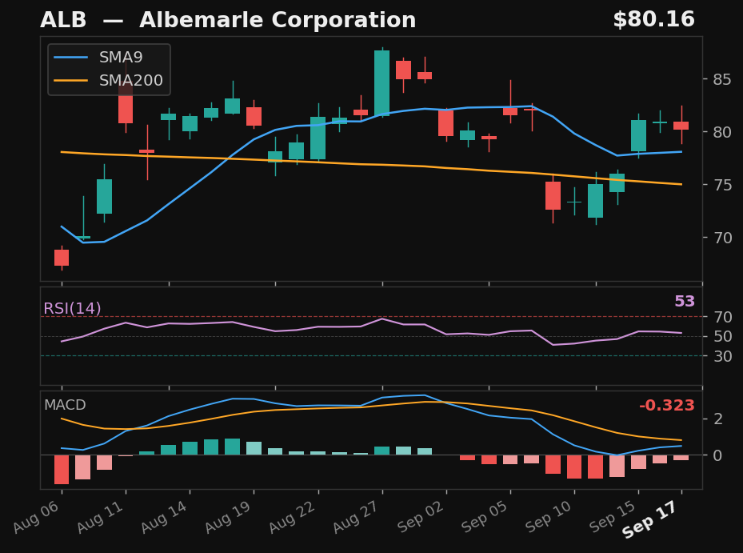Click the Sep 10 date label
This screenshot has height=553, width=743.
click(549, 516)
